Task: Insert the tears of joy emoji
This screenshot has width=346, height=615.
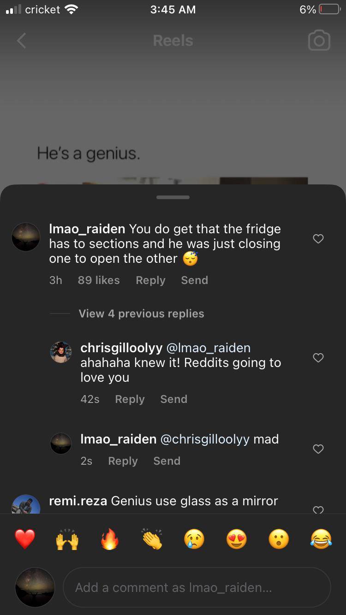Action: [x=321, y=539]
